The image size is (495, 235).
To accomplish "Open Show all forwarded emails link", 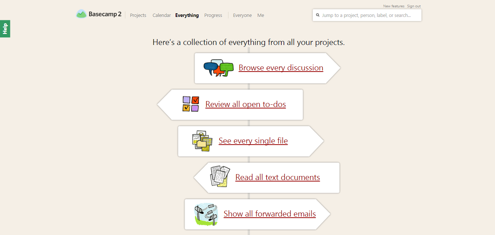I will coord(270,214).
